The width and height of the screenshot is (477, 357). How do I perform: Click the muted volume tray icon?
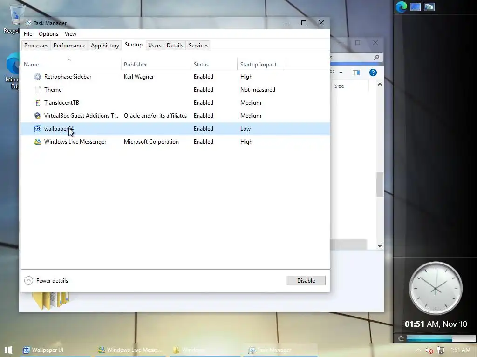coord(429,350)
